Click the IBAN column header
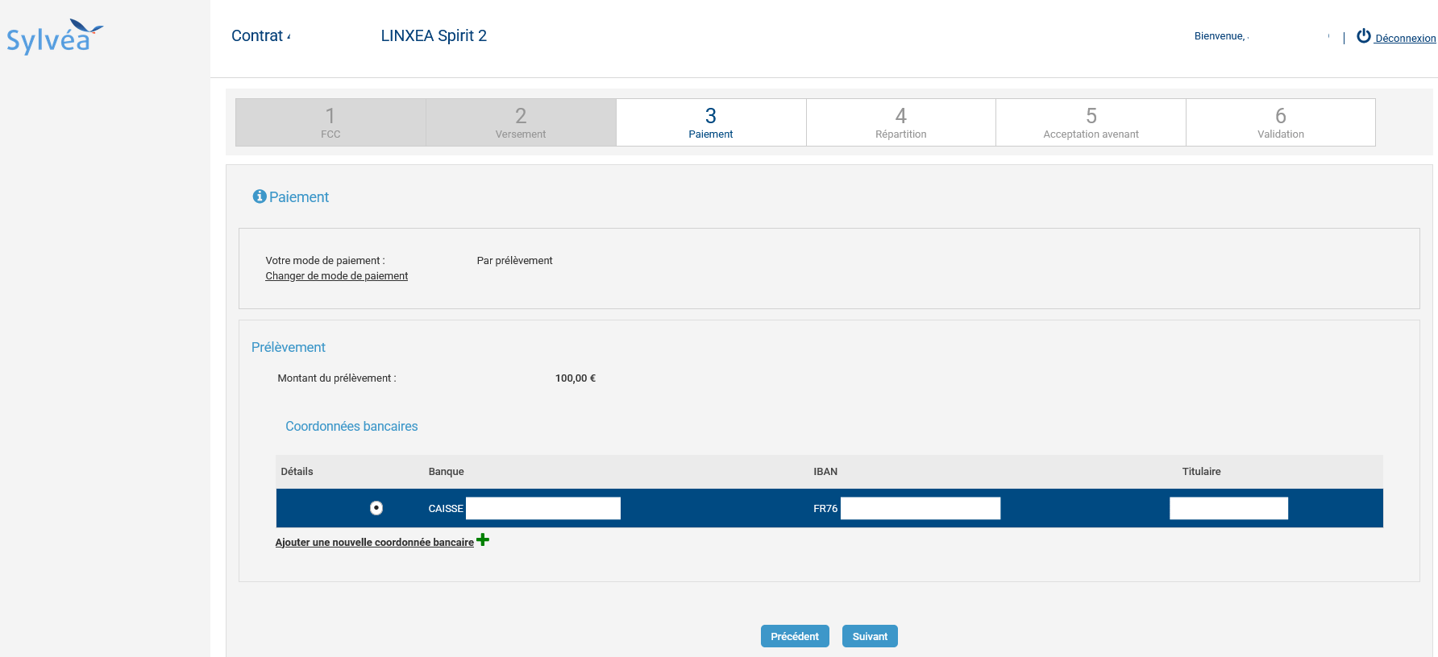 tap(825, 472)
